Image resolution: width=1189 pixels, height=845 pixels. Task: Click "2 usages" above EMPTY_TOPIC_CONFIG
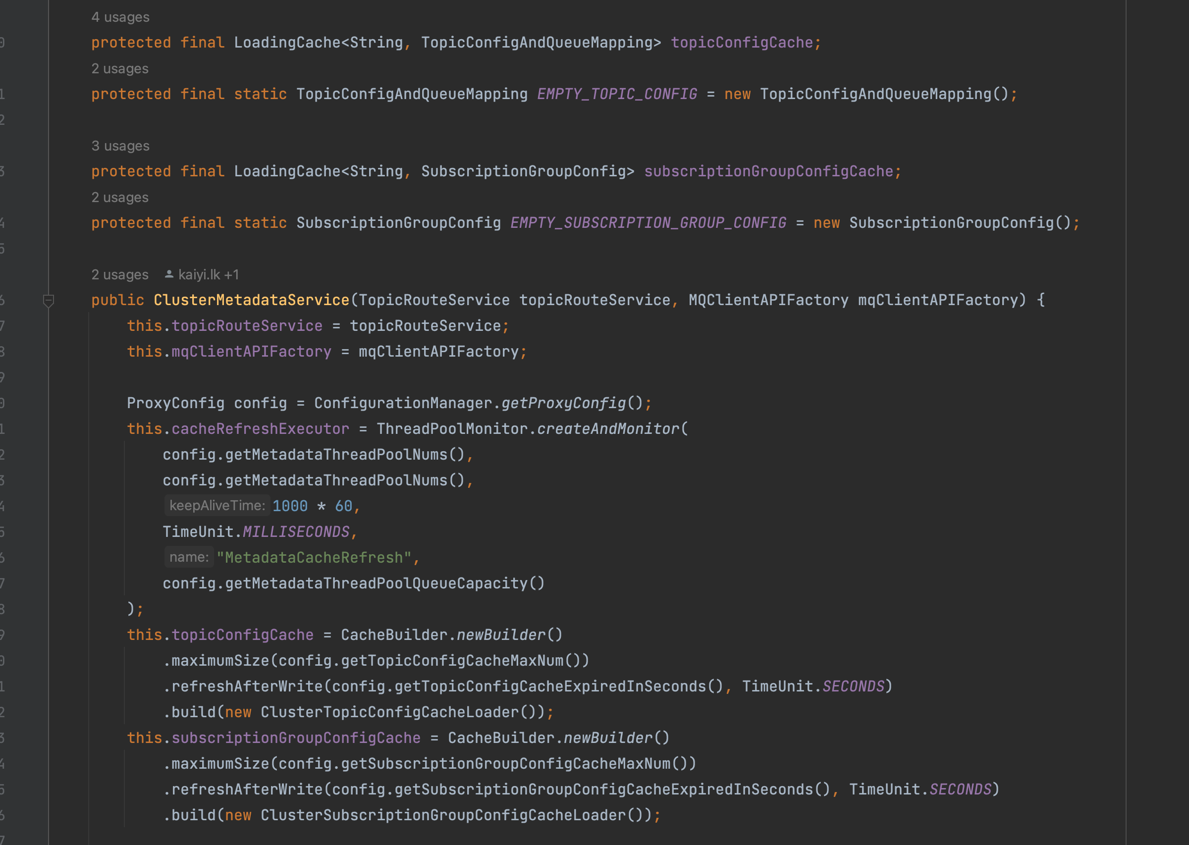[x=120, y=68]
